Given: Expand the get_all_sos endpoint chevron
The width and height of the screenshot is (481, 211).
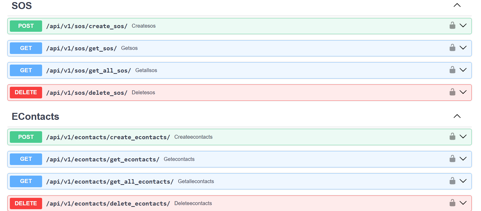Looking at the screenshot, I should 463,70.
